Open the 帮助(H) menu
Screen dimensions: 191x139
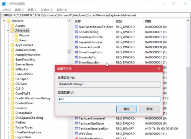click(x=62, y=10)
